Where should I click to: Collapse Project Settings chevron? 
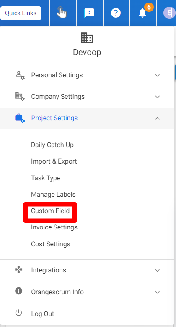pos(158,119)
